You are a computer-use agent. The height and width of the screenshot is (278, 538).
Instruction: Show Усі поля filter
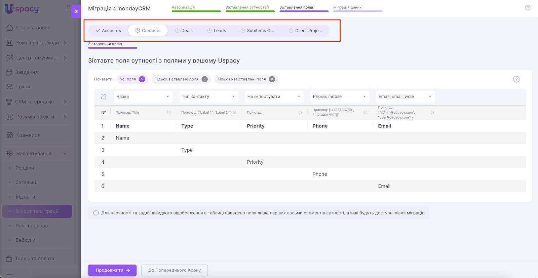pos(132,79)
